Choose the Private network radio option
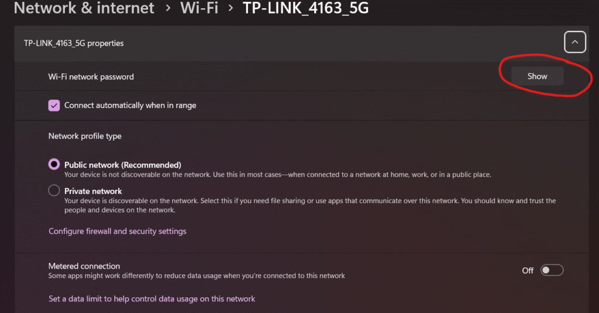 (x=54, y=190)
